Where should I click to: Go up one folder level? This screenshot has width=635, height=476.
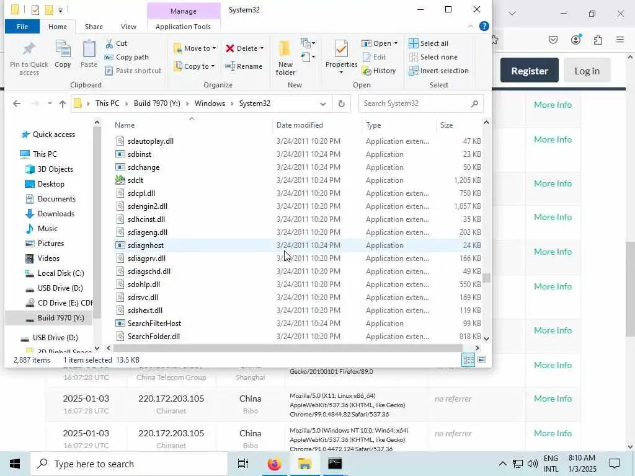tap(63, 104)
